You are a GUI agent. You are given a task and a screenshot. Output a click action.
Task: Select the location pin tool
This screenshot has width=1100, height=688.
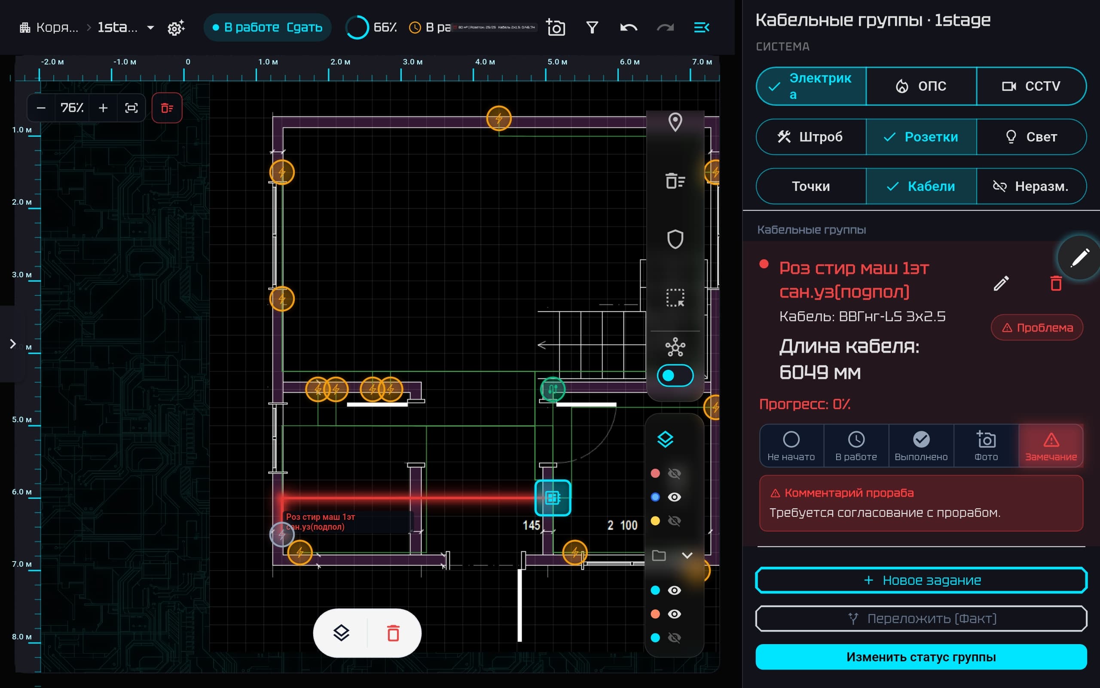click(675, 122)
